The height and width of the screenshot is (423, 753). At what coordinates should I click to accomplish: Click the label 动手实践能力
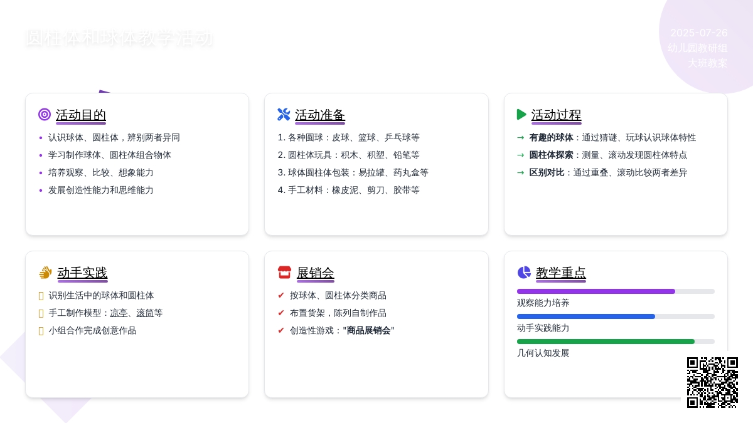(x=543, y=328)
